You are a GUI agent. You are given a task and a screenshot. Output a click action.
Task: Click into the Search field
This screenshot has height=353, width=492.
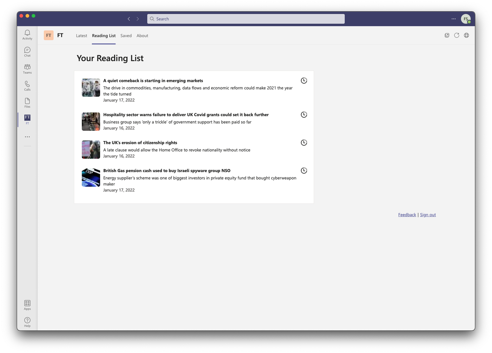246,19
